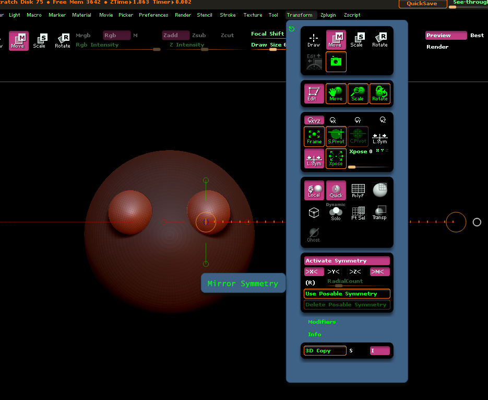The image size is (488, 400).
Task: Enable PolyF polyframe display
Action: [x=358, y=190]
